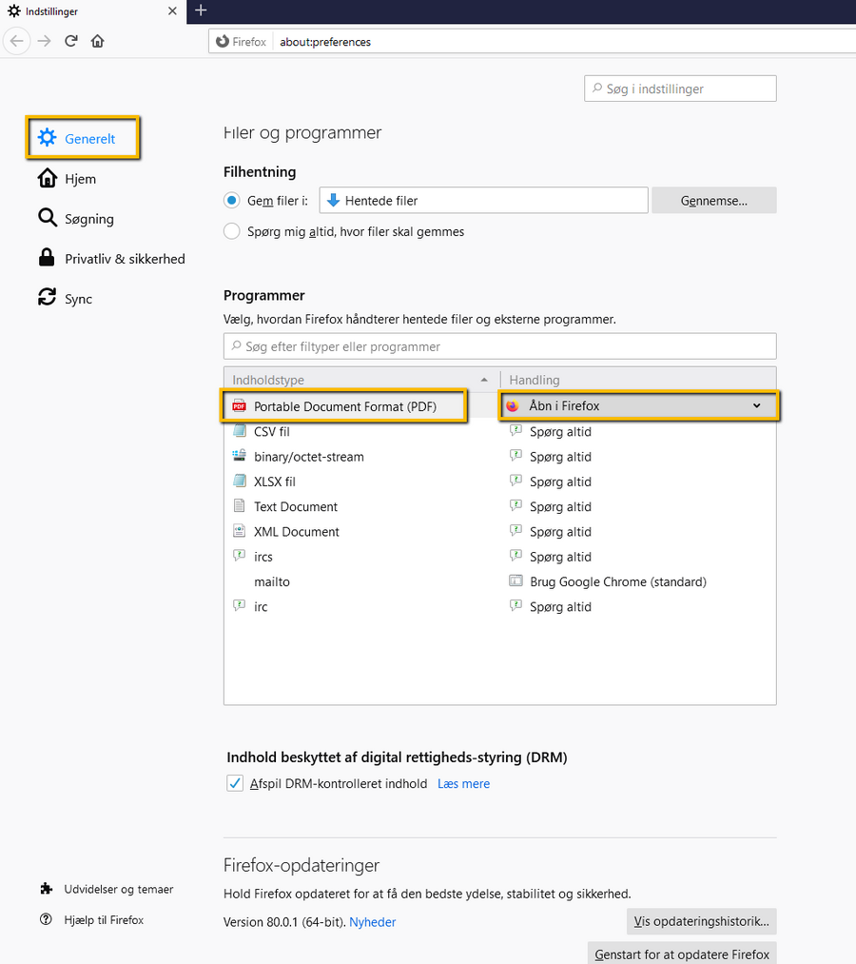This screenshot has width=856, height=964.
Task: Open the Åbn i Firefox action dropdown
Action: click(x=639, y=405)
